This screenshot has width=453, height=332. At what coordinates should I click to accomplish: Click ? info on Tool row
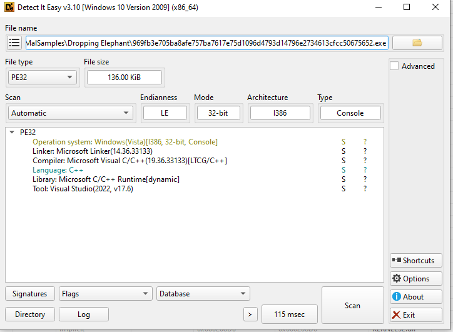(x=365, y=189)
